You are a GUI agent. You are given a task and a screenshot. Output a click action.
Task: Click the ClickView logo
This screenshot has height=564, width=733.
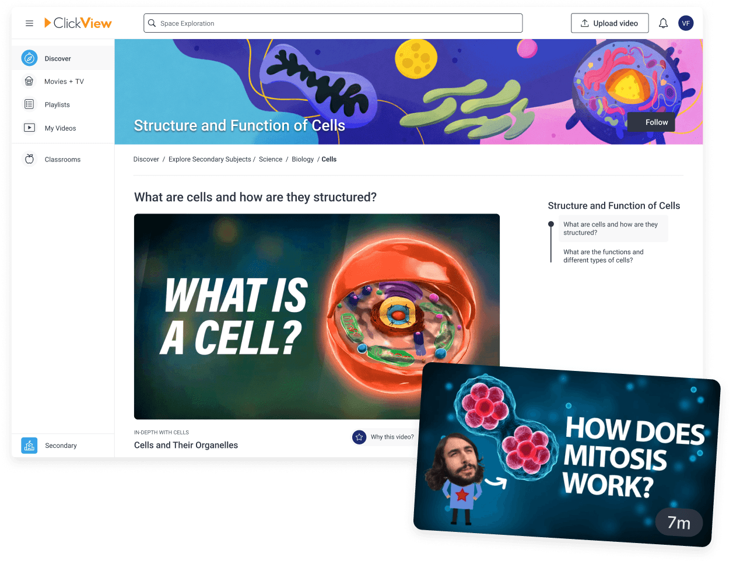click(78, 23)
